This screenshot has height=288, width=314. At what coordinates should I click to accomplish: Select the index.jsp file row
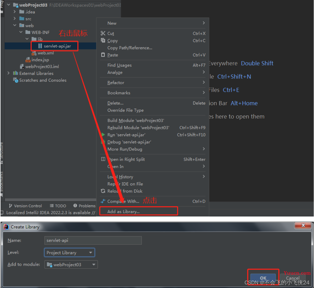pyautogui.click(x=50, y=60)
